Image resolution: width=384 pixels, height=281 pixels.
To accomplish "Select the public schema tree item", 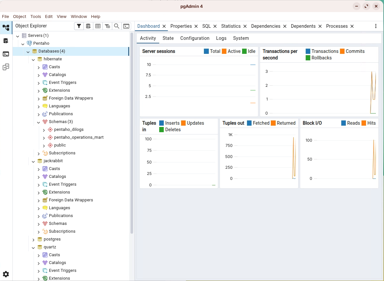I will pyautogui.click(x=60, y=145).
